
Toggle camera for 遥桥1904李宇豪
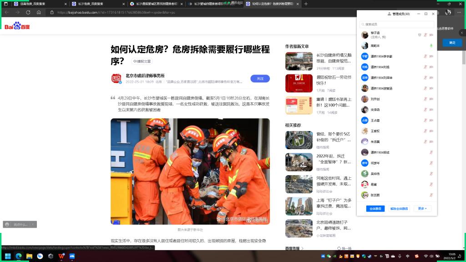click(431, 56)
